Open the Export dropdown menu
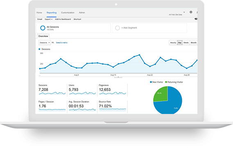 [x=48, y=19]
